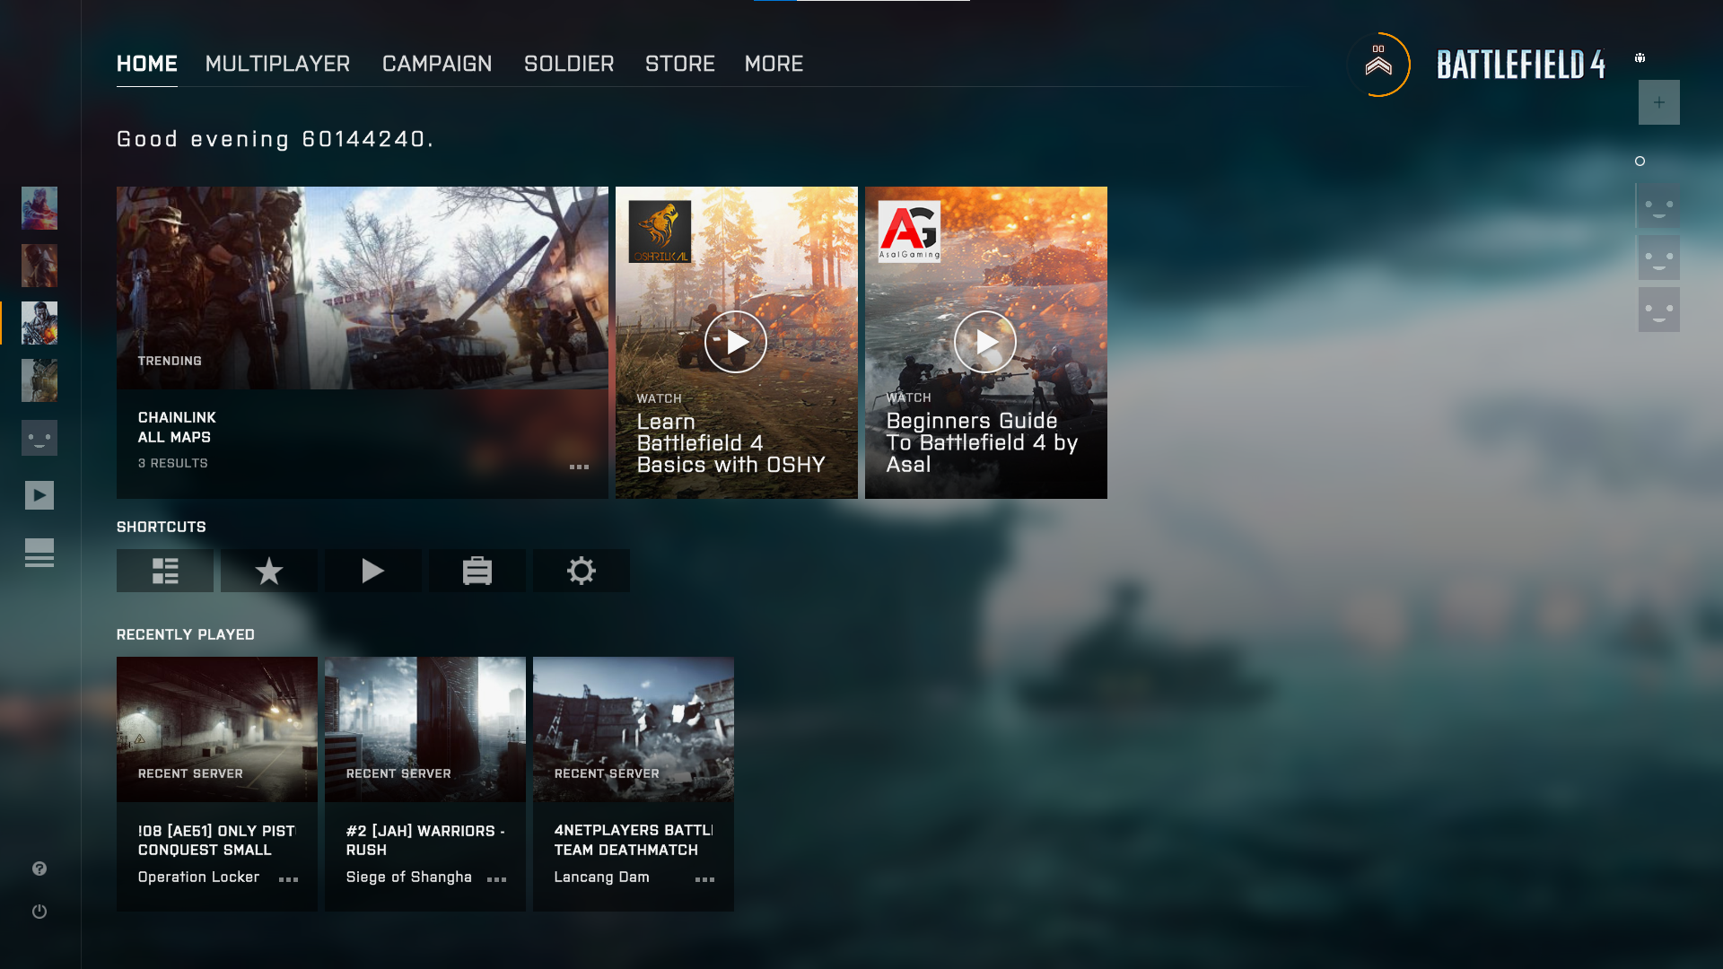
Task: Open the MULTIPLAYER tab
Action: click(278, 64)
